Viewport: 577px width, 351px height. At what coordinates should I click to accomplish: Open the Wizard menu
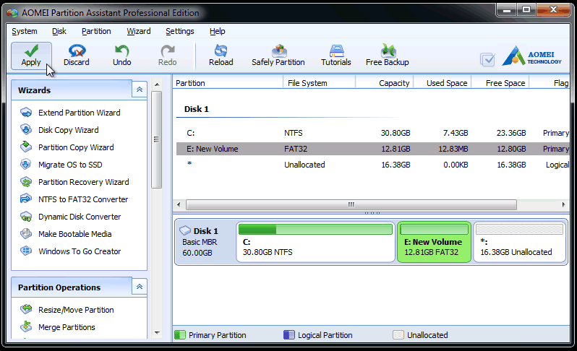(x=139, y=31)
